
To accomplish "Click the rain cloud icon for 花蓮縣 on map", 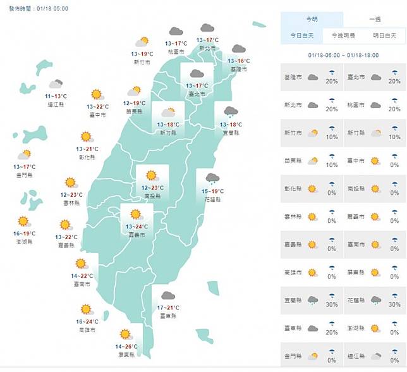I will click(x=211, y=178).
